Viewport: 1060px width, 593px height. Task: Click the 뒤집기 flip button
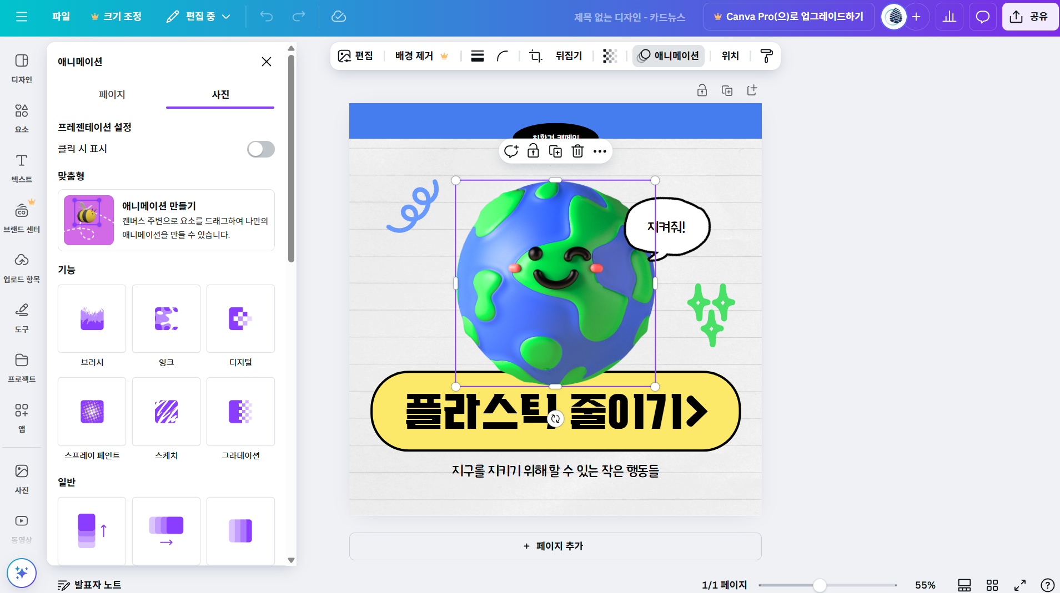569,56
